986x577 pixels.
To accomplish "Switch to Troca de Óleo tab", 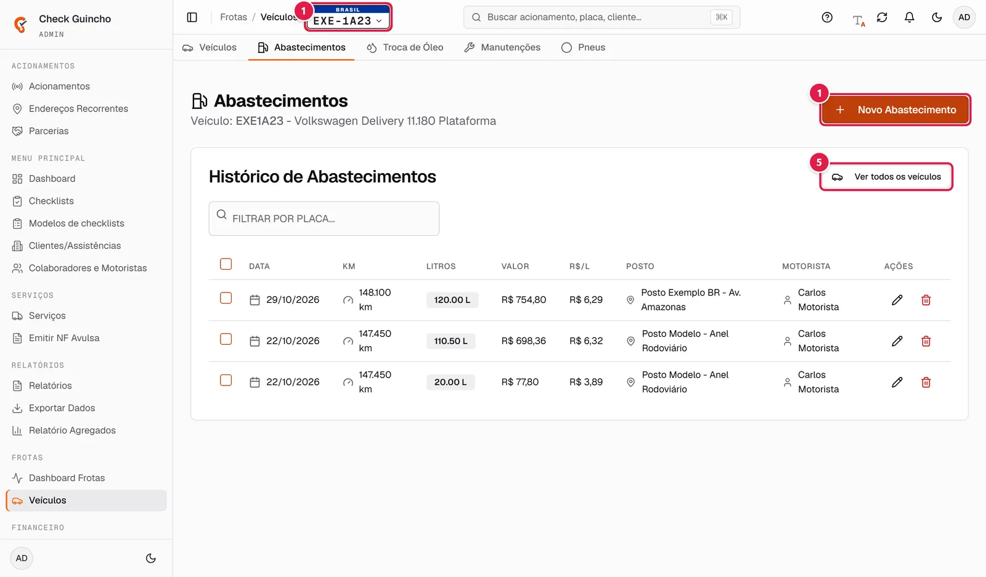I will pyautogui.click(x=405, y=47).
